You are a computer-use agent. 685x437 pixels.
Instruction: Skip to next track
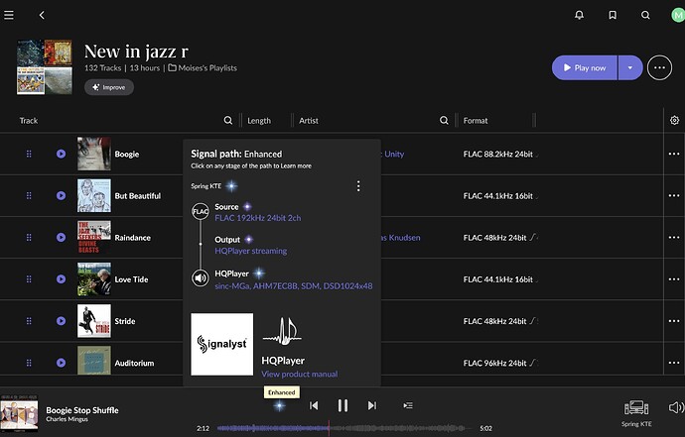click(371, 405)
